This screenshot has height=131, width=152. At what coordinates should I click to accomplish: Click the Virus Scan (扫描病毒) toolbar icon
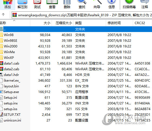click(129, 4)
